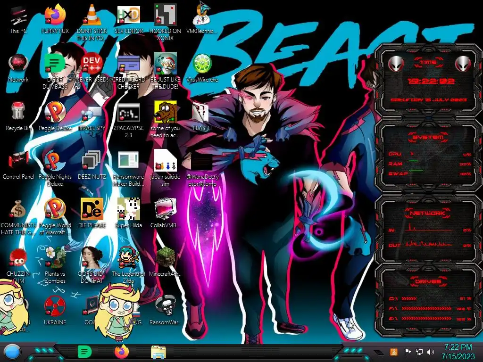Launch Peggle Deluxe

coord(55,117)
